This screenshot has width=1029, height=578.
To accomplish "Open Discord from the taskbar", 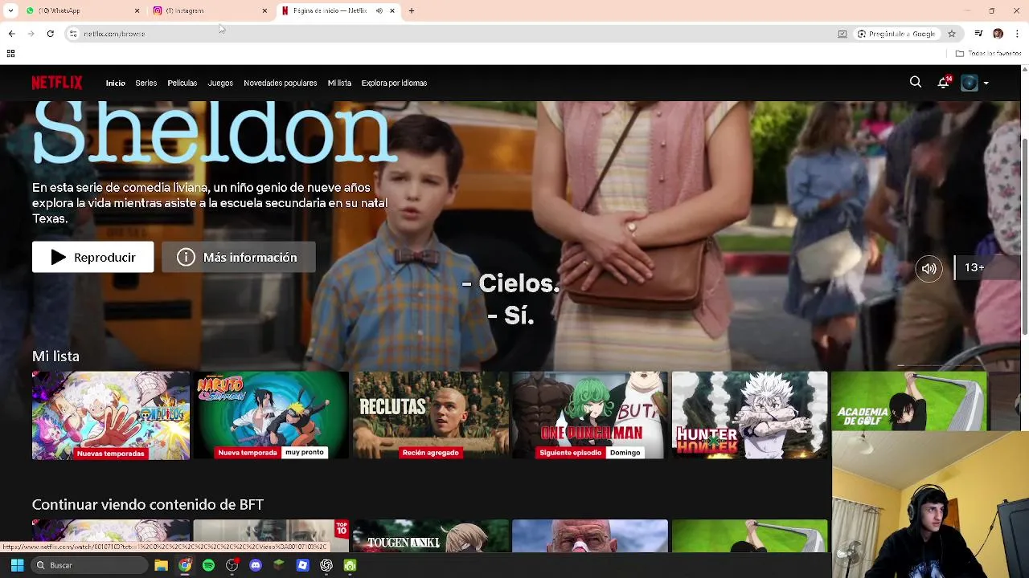I will coord(256,565).
